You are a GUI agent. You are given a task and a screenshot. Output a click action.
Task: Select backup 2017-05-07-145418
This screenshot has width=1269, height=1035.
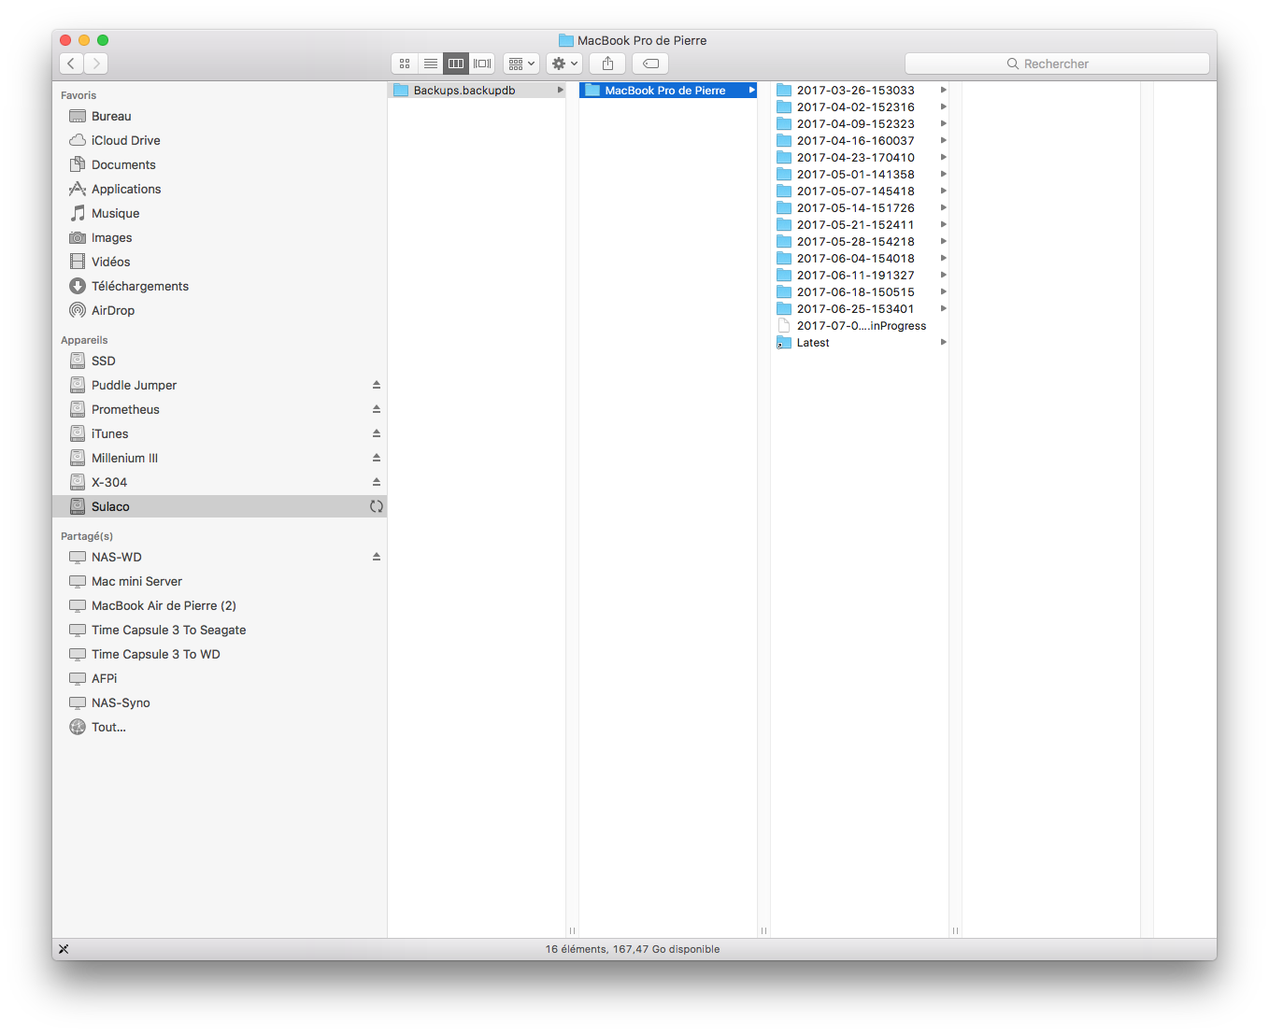click(x=860, y=191)
